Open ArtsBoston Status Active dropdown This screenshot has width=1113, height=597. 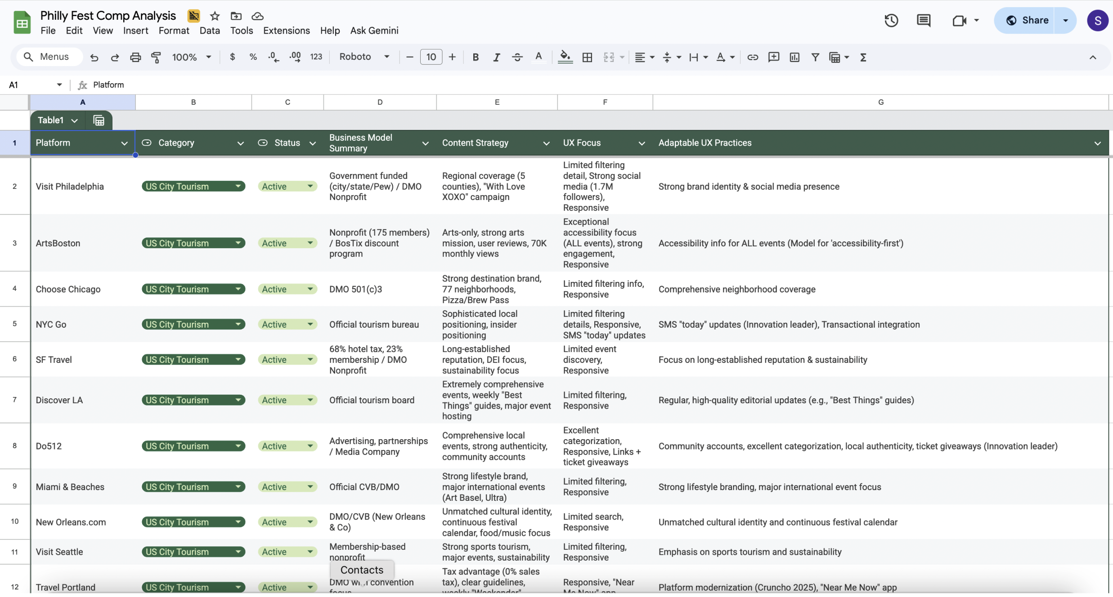coord(310,243)
